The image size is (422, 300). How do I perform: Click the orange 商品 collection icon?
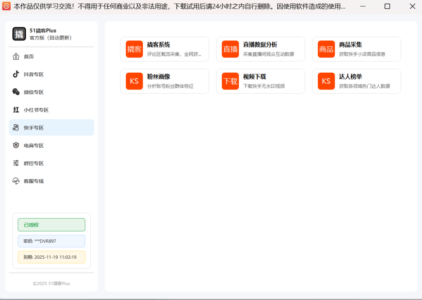pyautogui.click(x=326, y=49)
